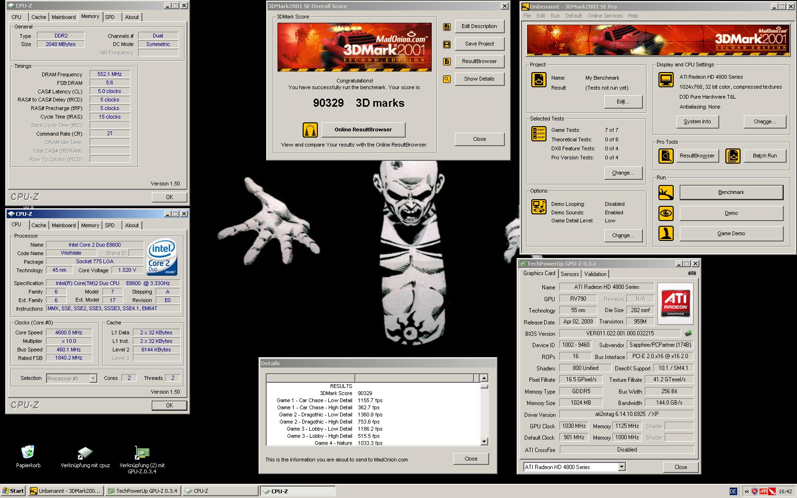Open the Processor #1 selection dropdown
The height and width of the screenshot is (498, 797).
(93, 378)
